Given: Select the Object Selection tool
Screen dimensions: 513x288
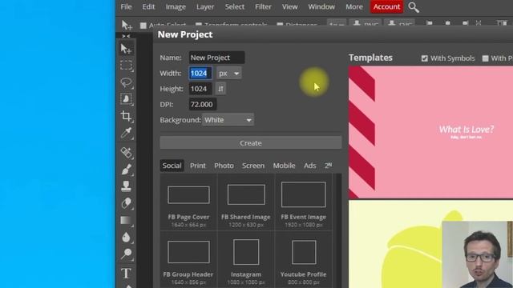Looking at the screenshot, I should coord(126,99).
